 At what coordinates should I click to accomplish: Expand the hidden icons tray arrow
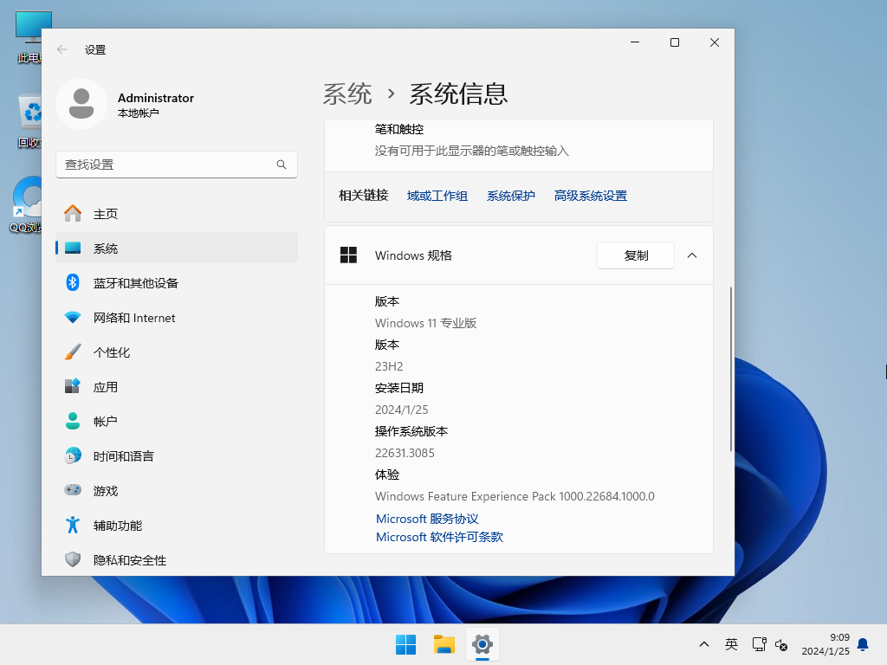click(x=704, y=644)
